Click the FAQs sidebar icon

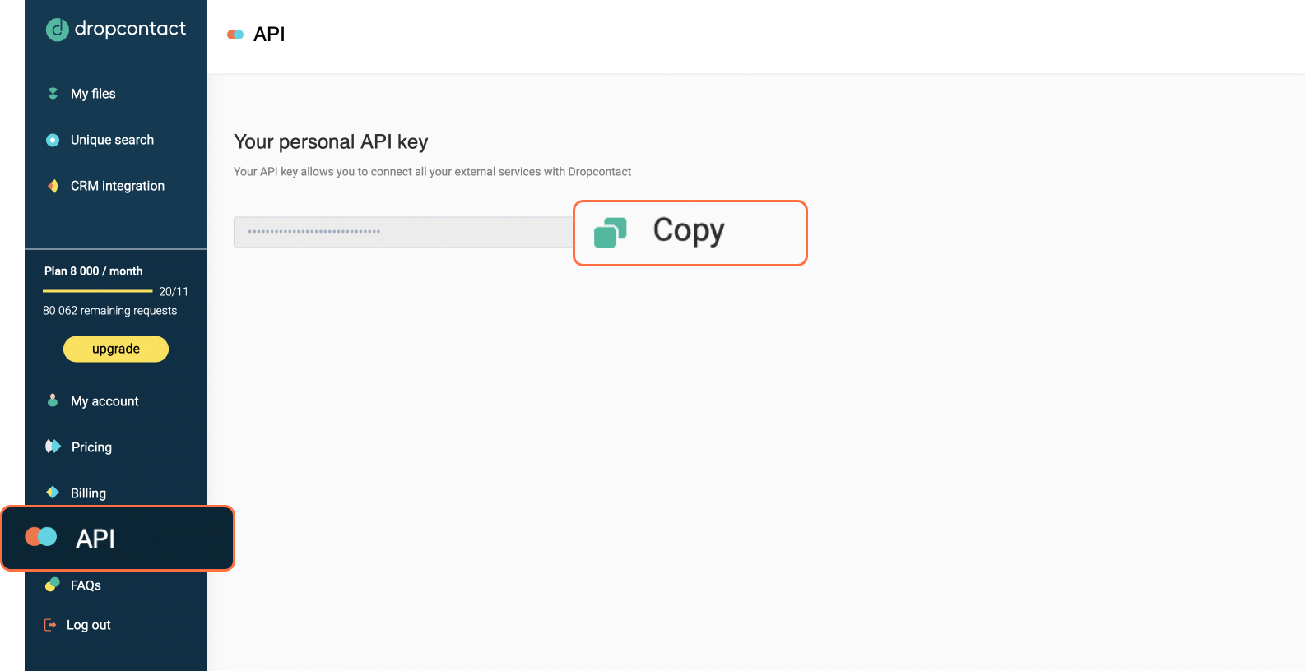pyautogui.click(x=52, y=585)
